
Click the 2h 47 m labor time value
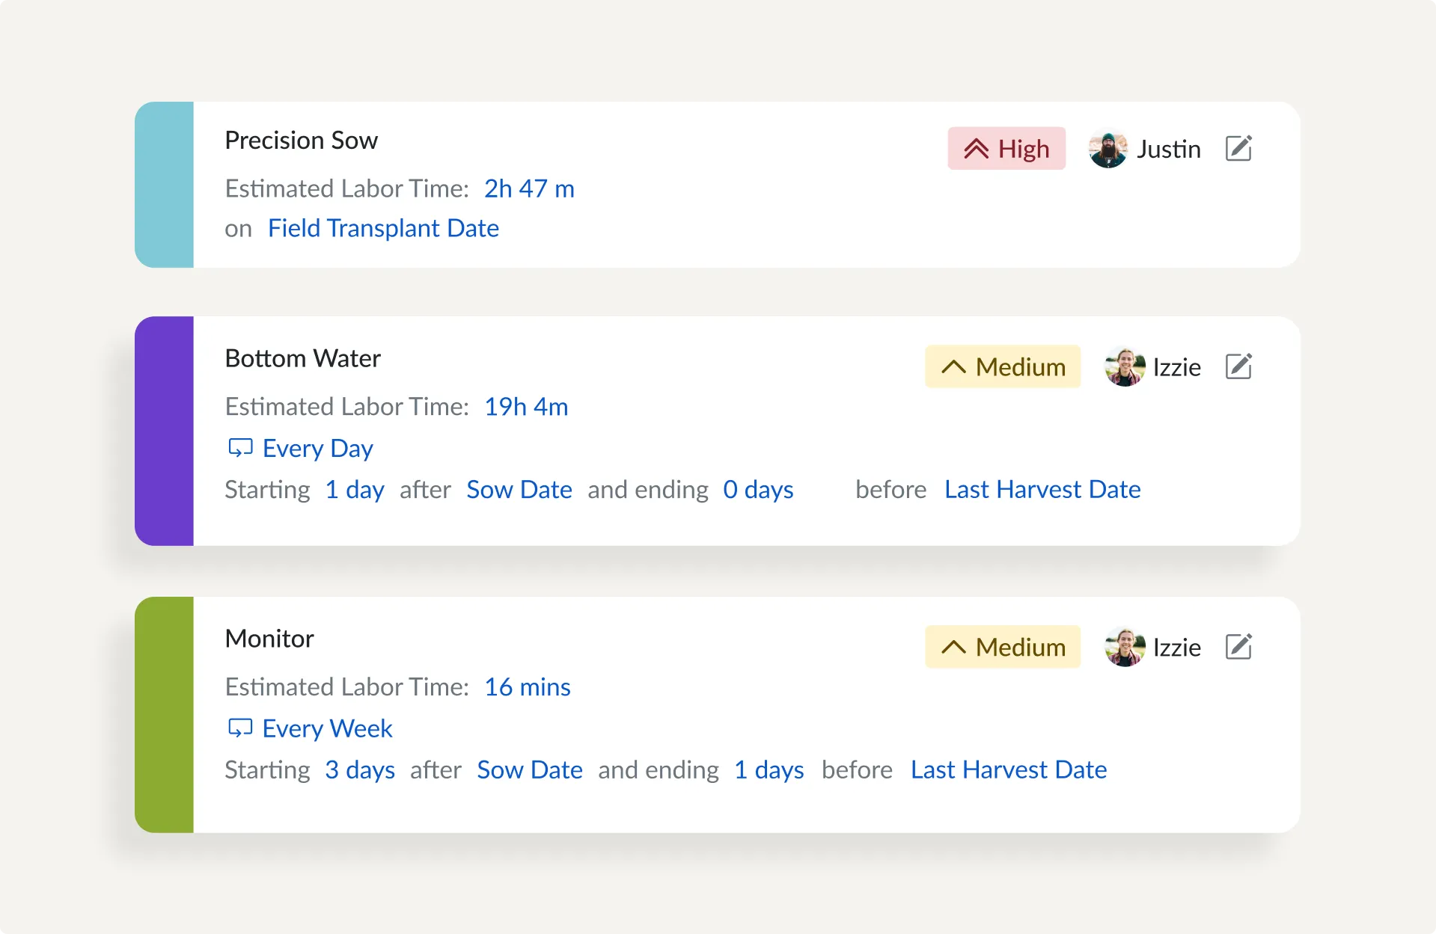pyautogui.click(x=528, y=188)
